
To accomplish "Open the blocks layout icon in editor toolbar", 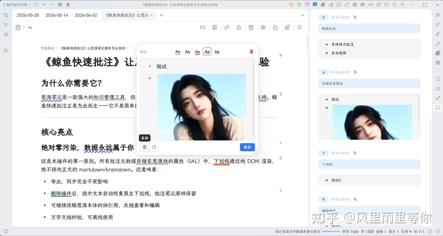I will coord(287,27).
